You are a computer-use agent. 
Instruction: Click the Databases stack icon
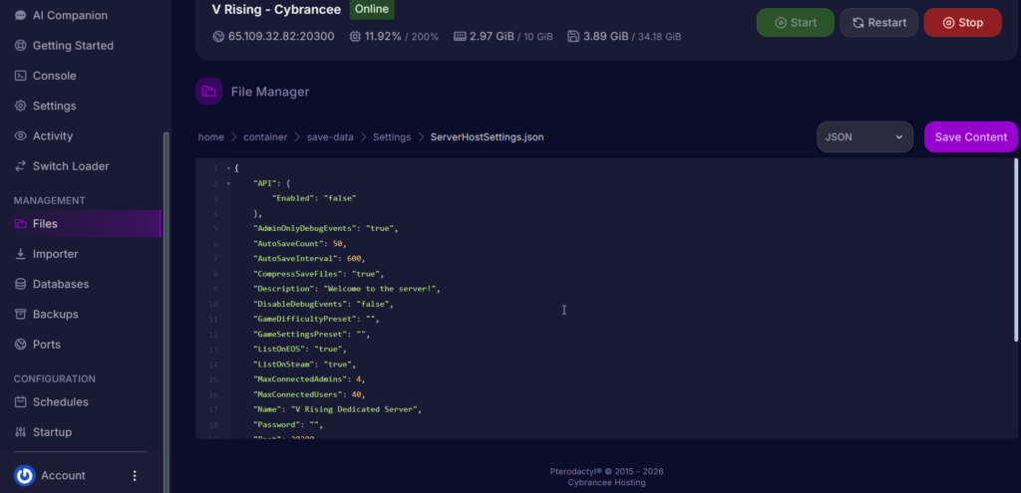point(21,284)
